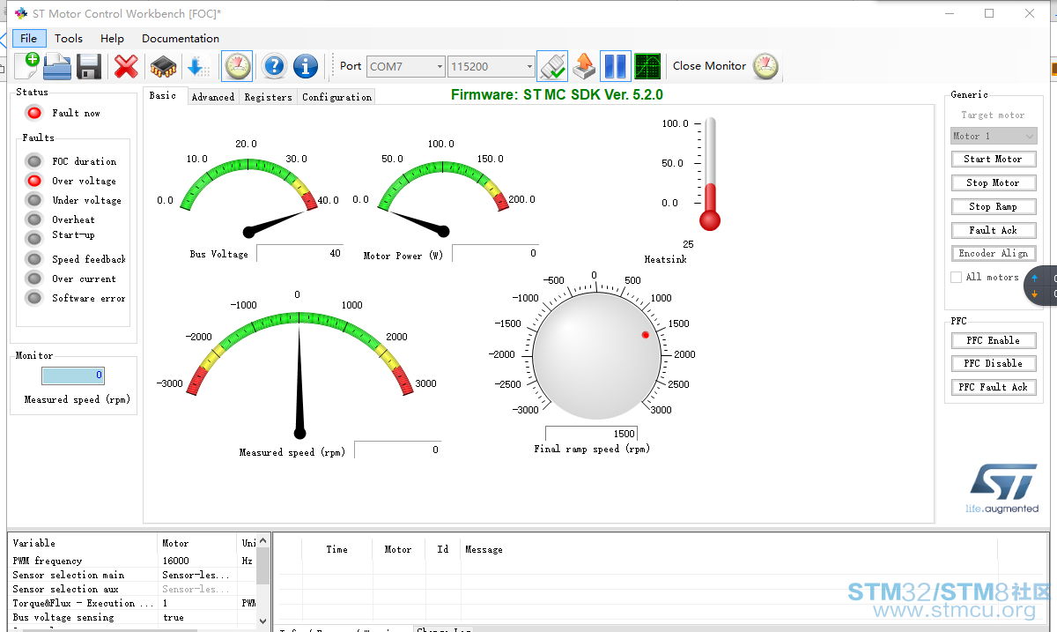Click the Message column header
Image resolution: width=1057 pixels, height=632 pixels.
[x=484, y=549]
